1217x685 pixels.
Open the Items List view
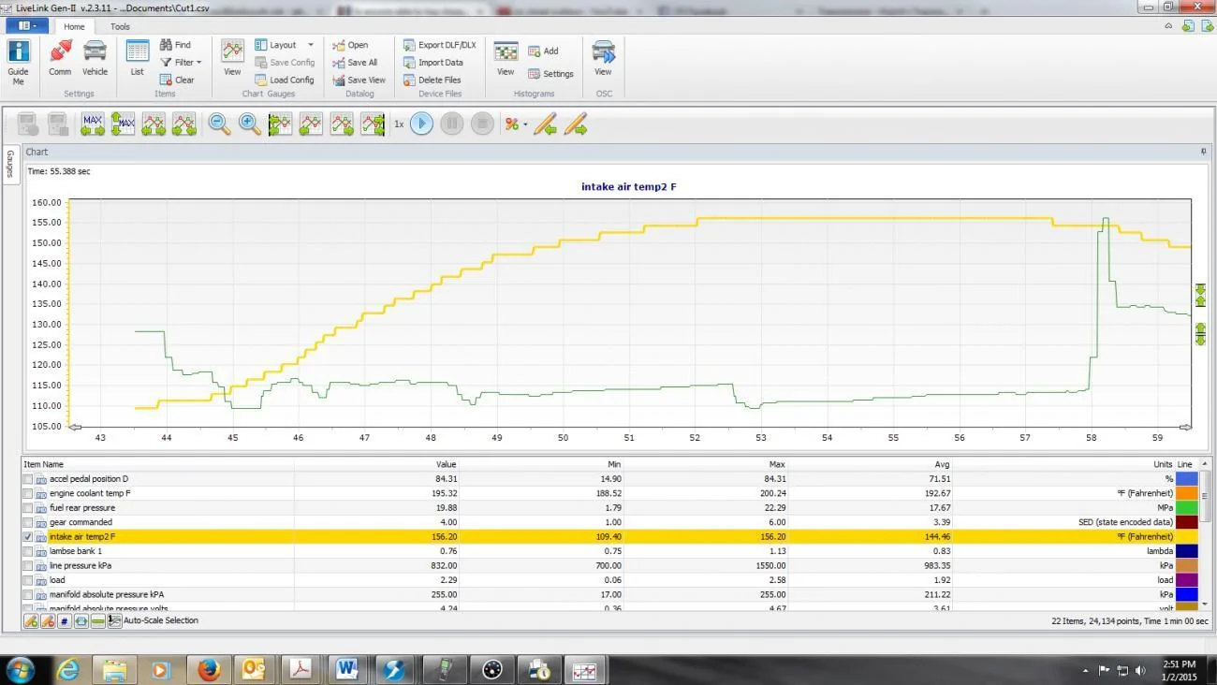pyautogui.click(x=137, y=58)
